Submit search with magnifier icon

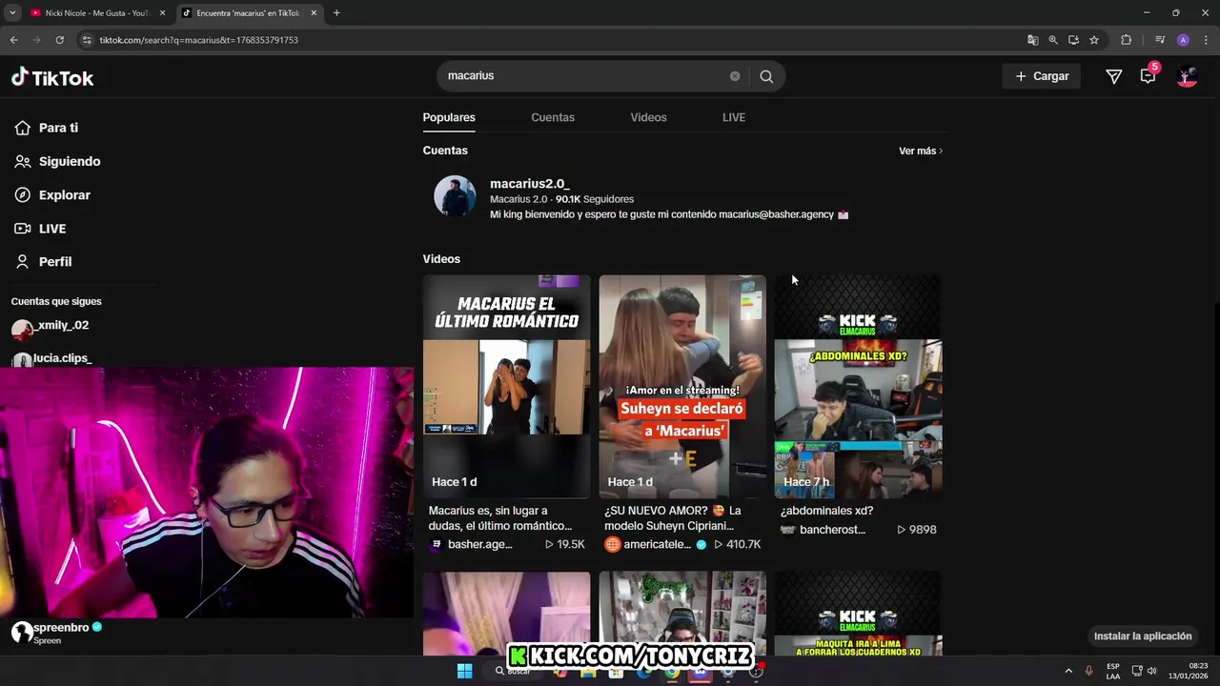coord(766,76)
